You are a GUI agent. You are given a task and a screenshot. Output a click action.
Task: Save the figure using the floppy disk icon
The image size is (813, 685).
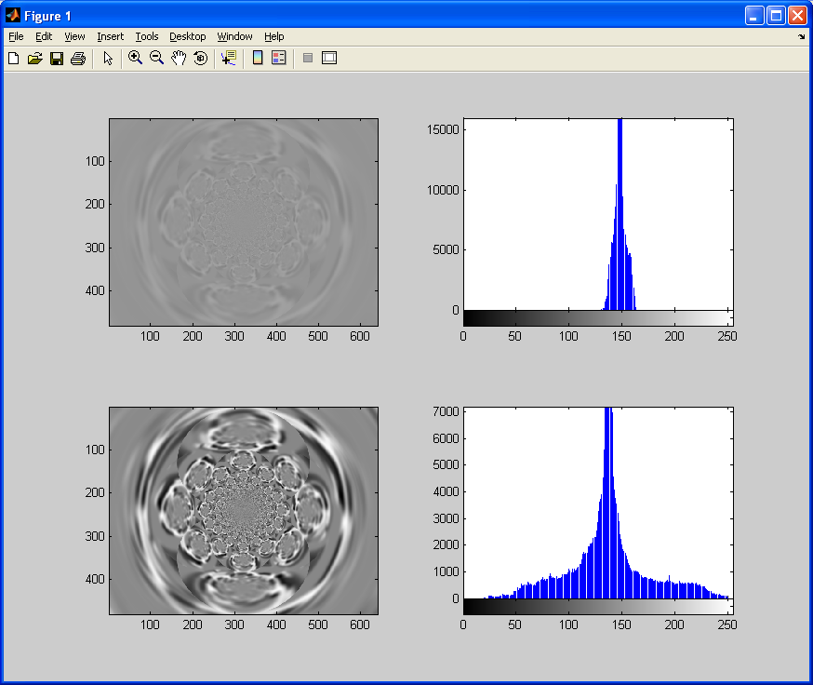click(x=57, y=58)
